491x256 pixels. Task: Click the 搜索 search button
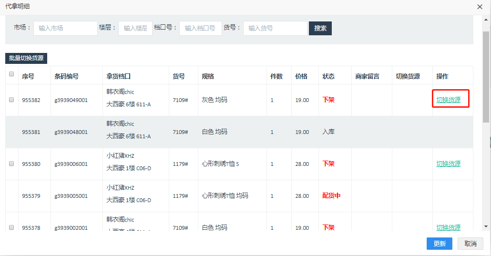320,28
